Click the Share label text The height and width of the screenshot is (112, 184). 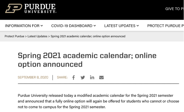point(62,77)
